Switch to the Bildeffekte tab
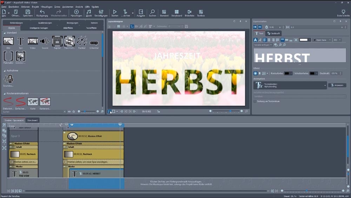351x198 pixels. pos(68,27)
